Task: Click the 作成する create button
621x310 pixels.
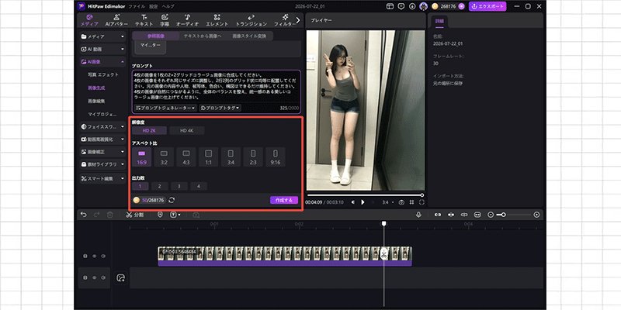Action: click(284, 200)
